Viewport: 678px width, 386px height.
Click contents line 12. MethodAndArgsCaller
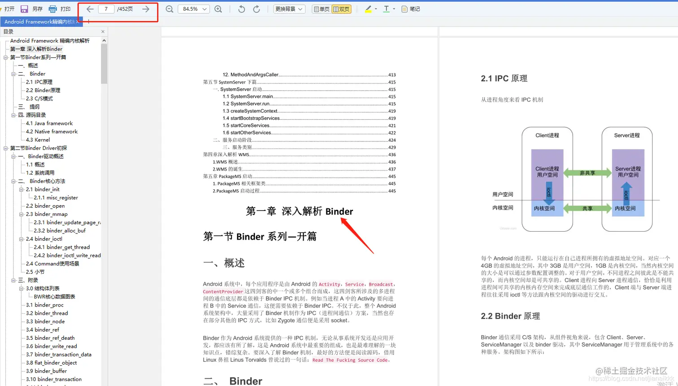click(x=309, y=75)
